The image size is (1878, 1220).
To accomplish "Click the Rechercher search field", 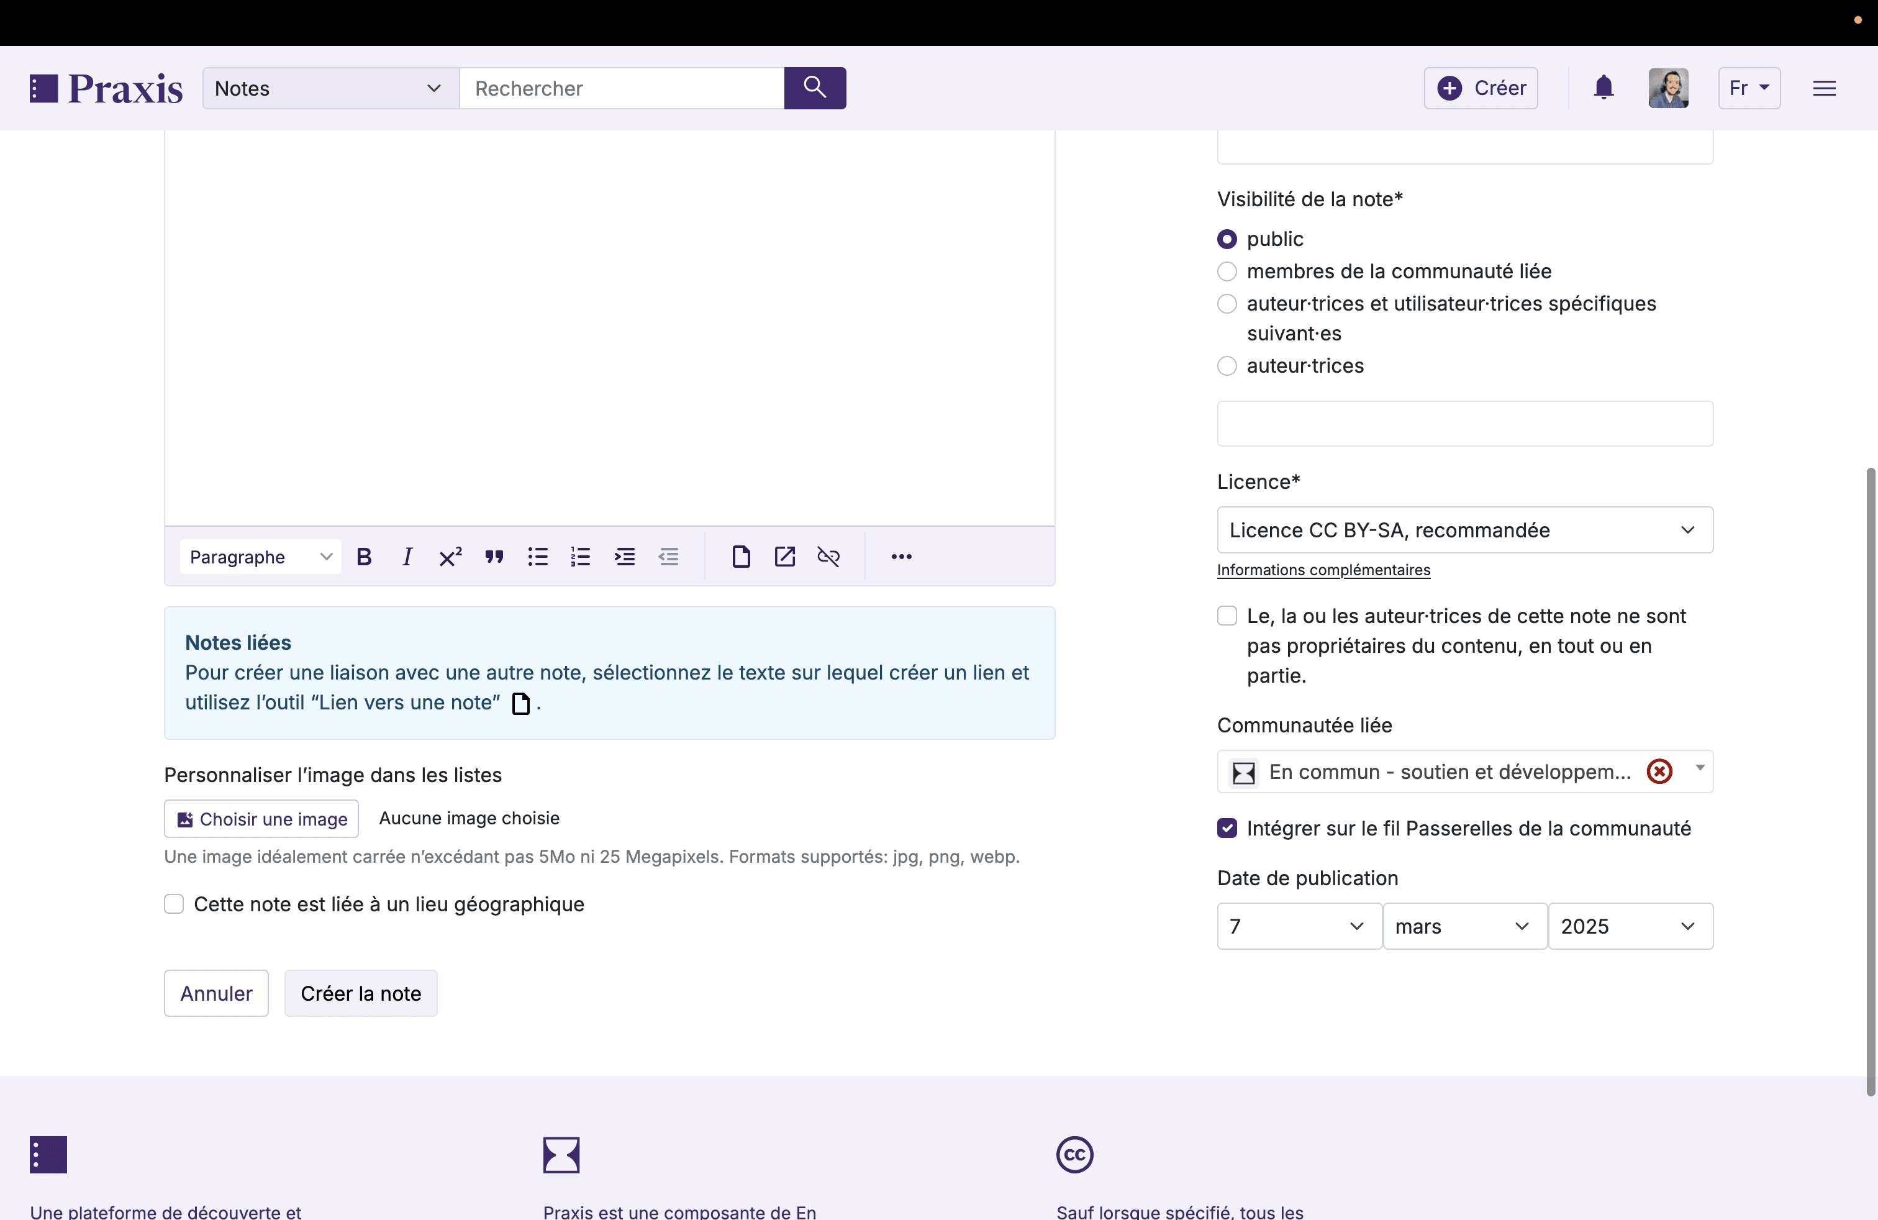I will (x=622, y=88).
